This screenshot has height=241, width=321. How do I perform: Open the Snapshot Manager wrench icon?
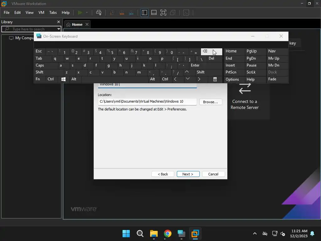(x=131, y=13)
